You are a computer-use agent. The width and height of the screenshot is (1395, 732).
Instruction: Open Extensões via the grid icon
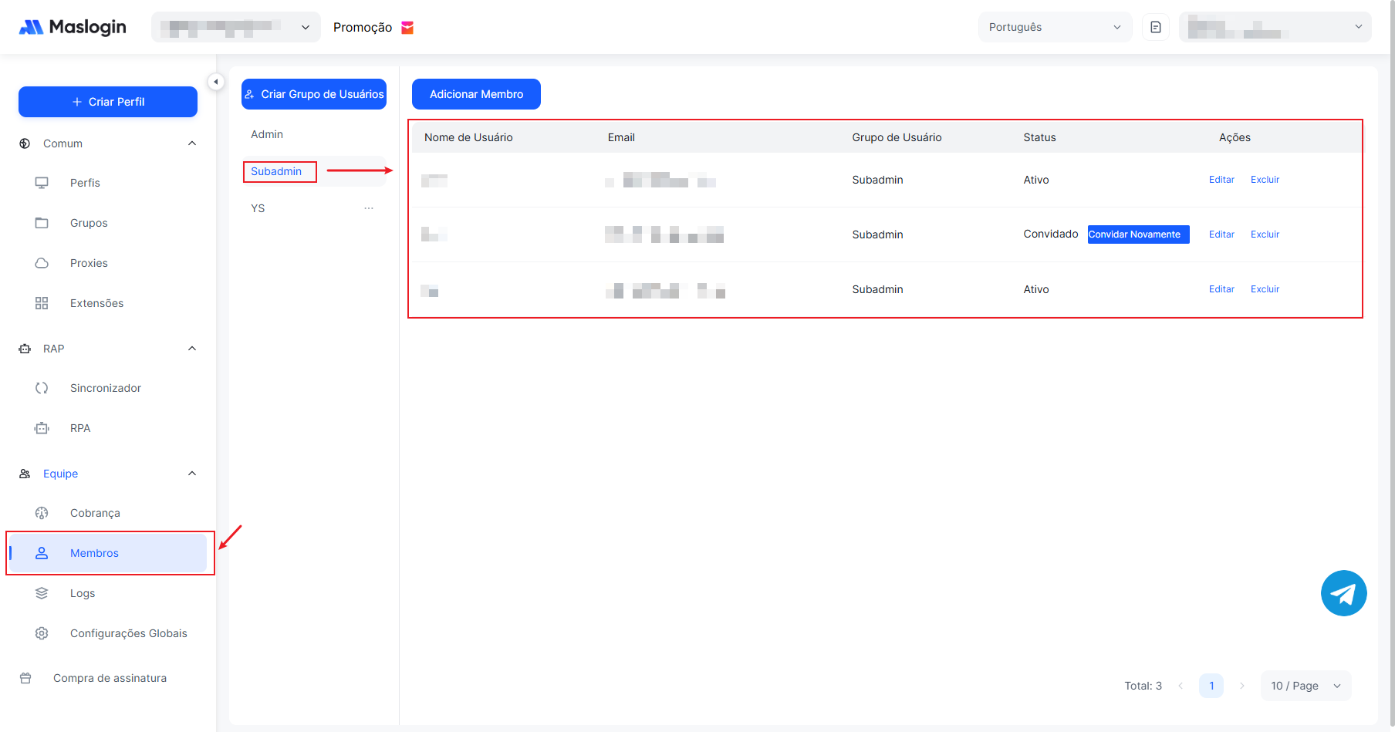[42, 303]
